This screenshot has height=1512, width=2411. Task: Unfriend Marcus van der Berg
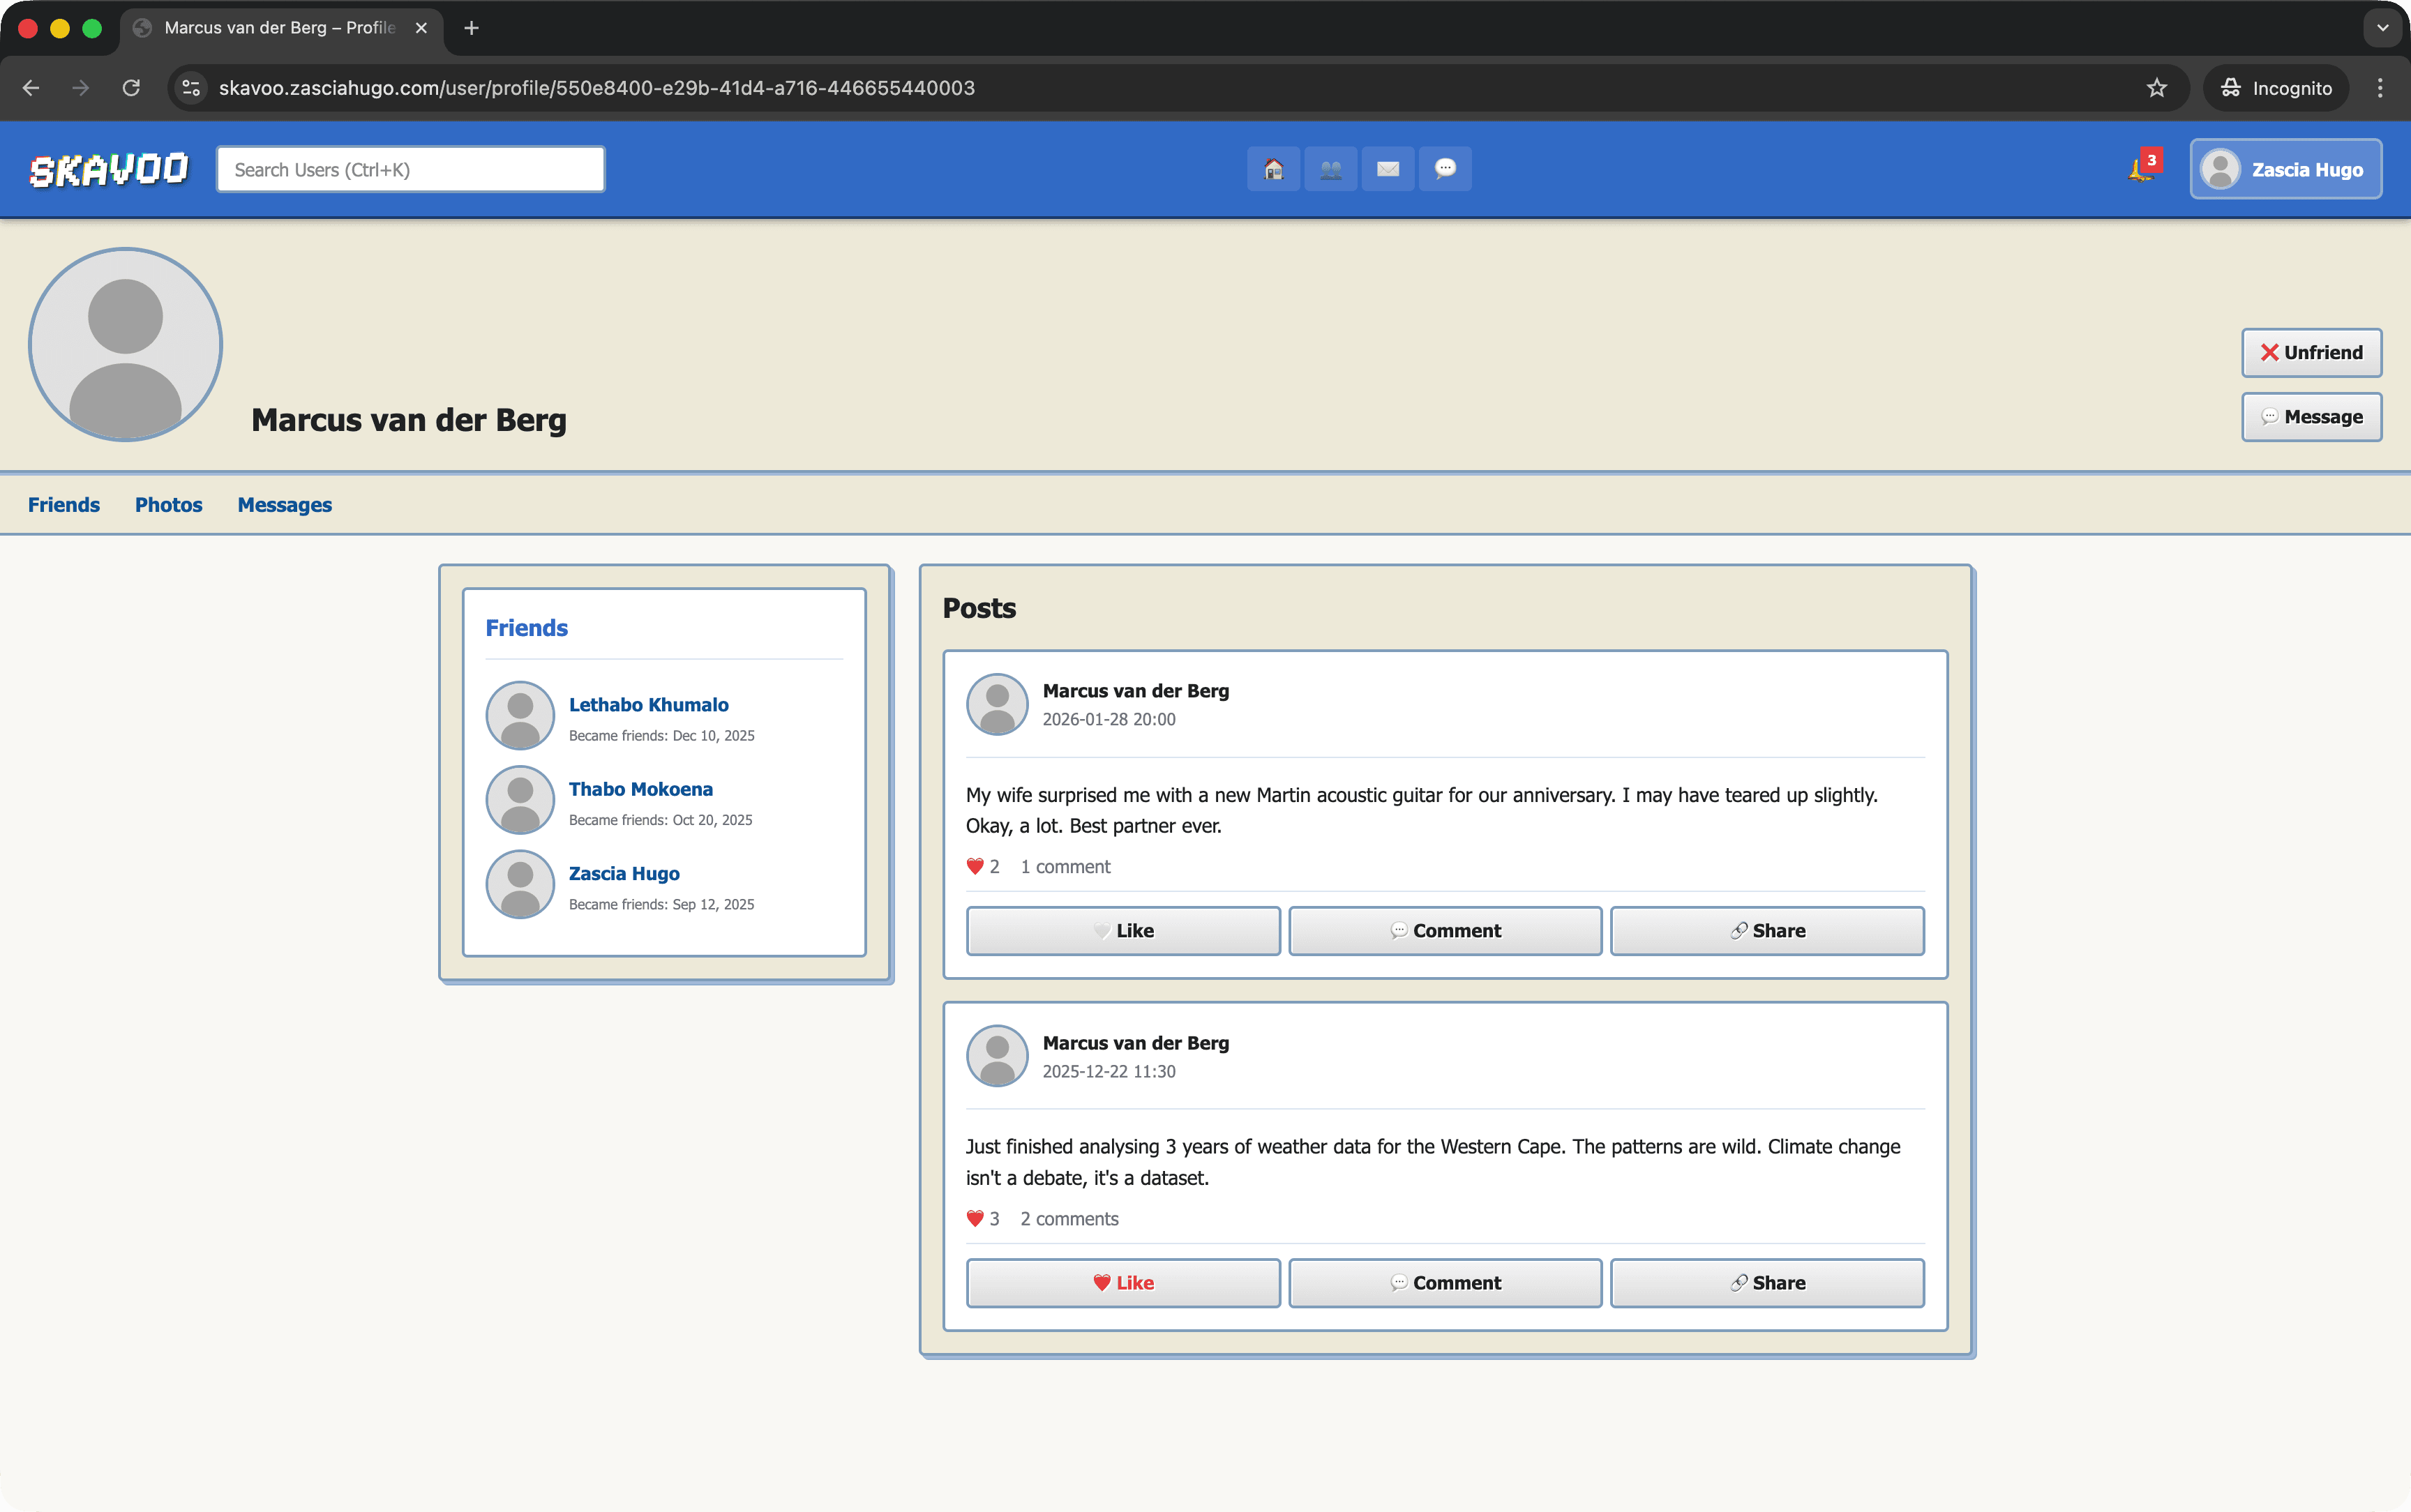(x=2311, y=352)
